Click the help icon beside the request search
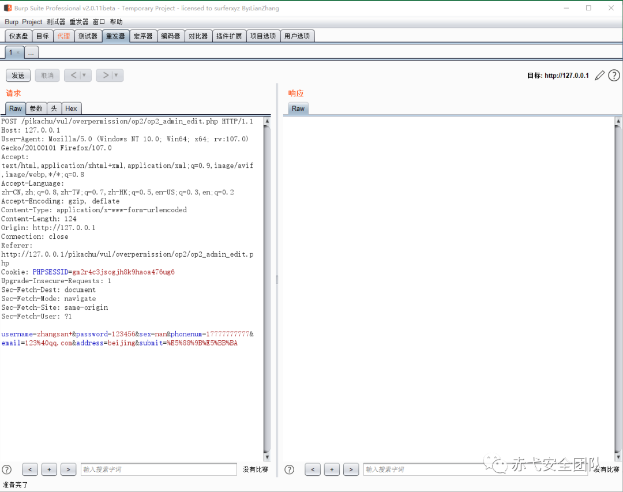 click(x=7, y=470)
